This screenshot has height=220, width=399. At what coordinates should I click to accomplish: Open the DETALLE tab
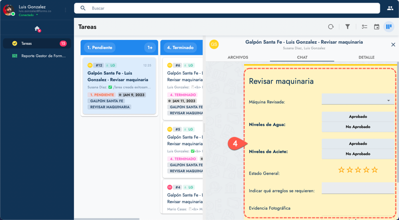point(367,57)
